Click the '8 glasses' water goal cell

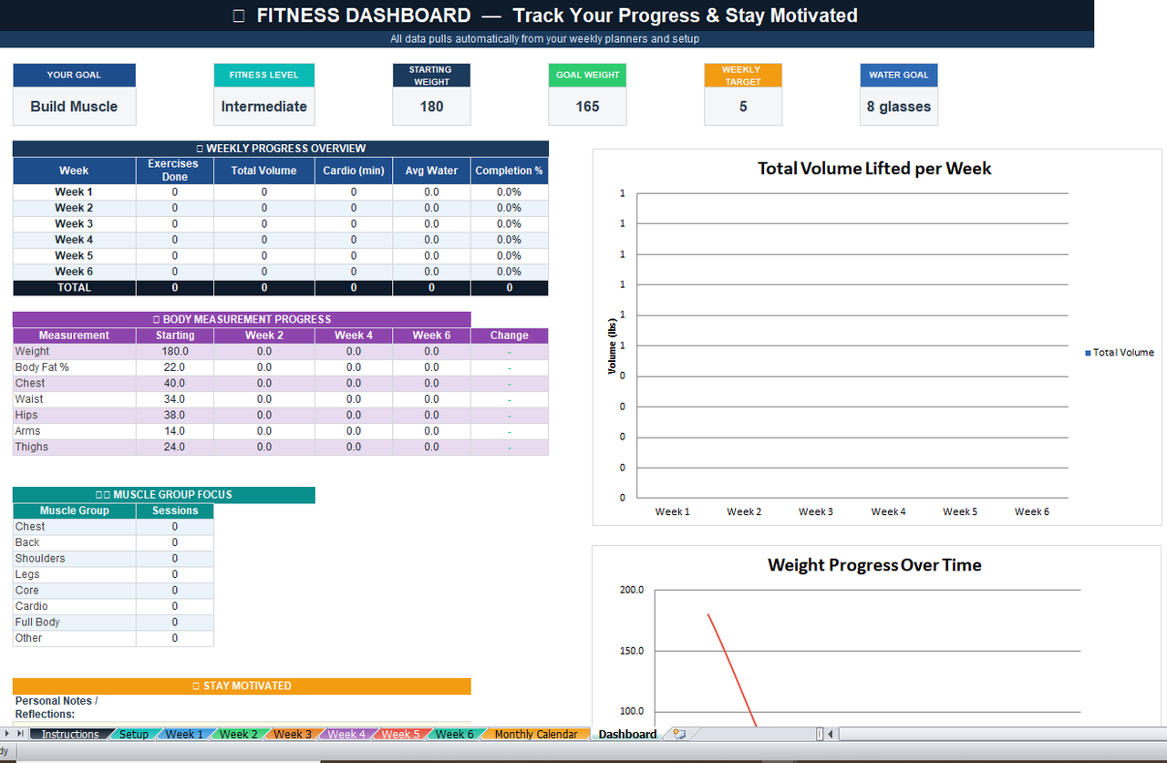899,106
